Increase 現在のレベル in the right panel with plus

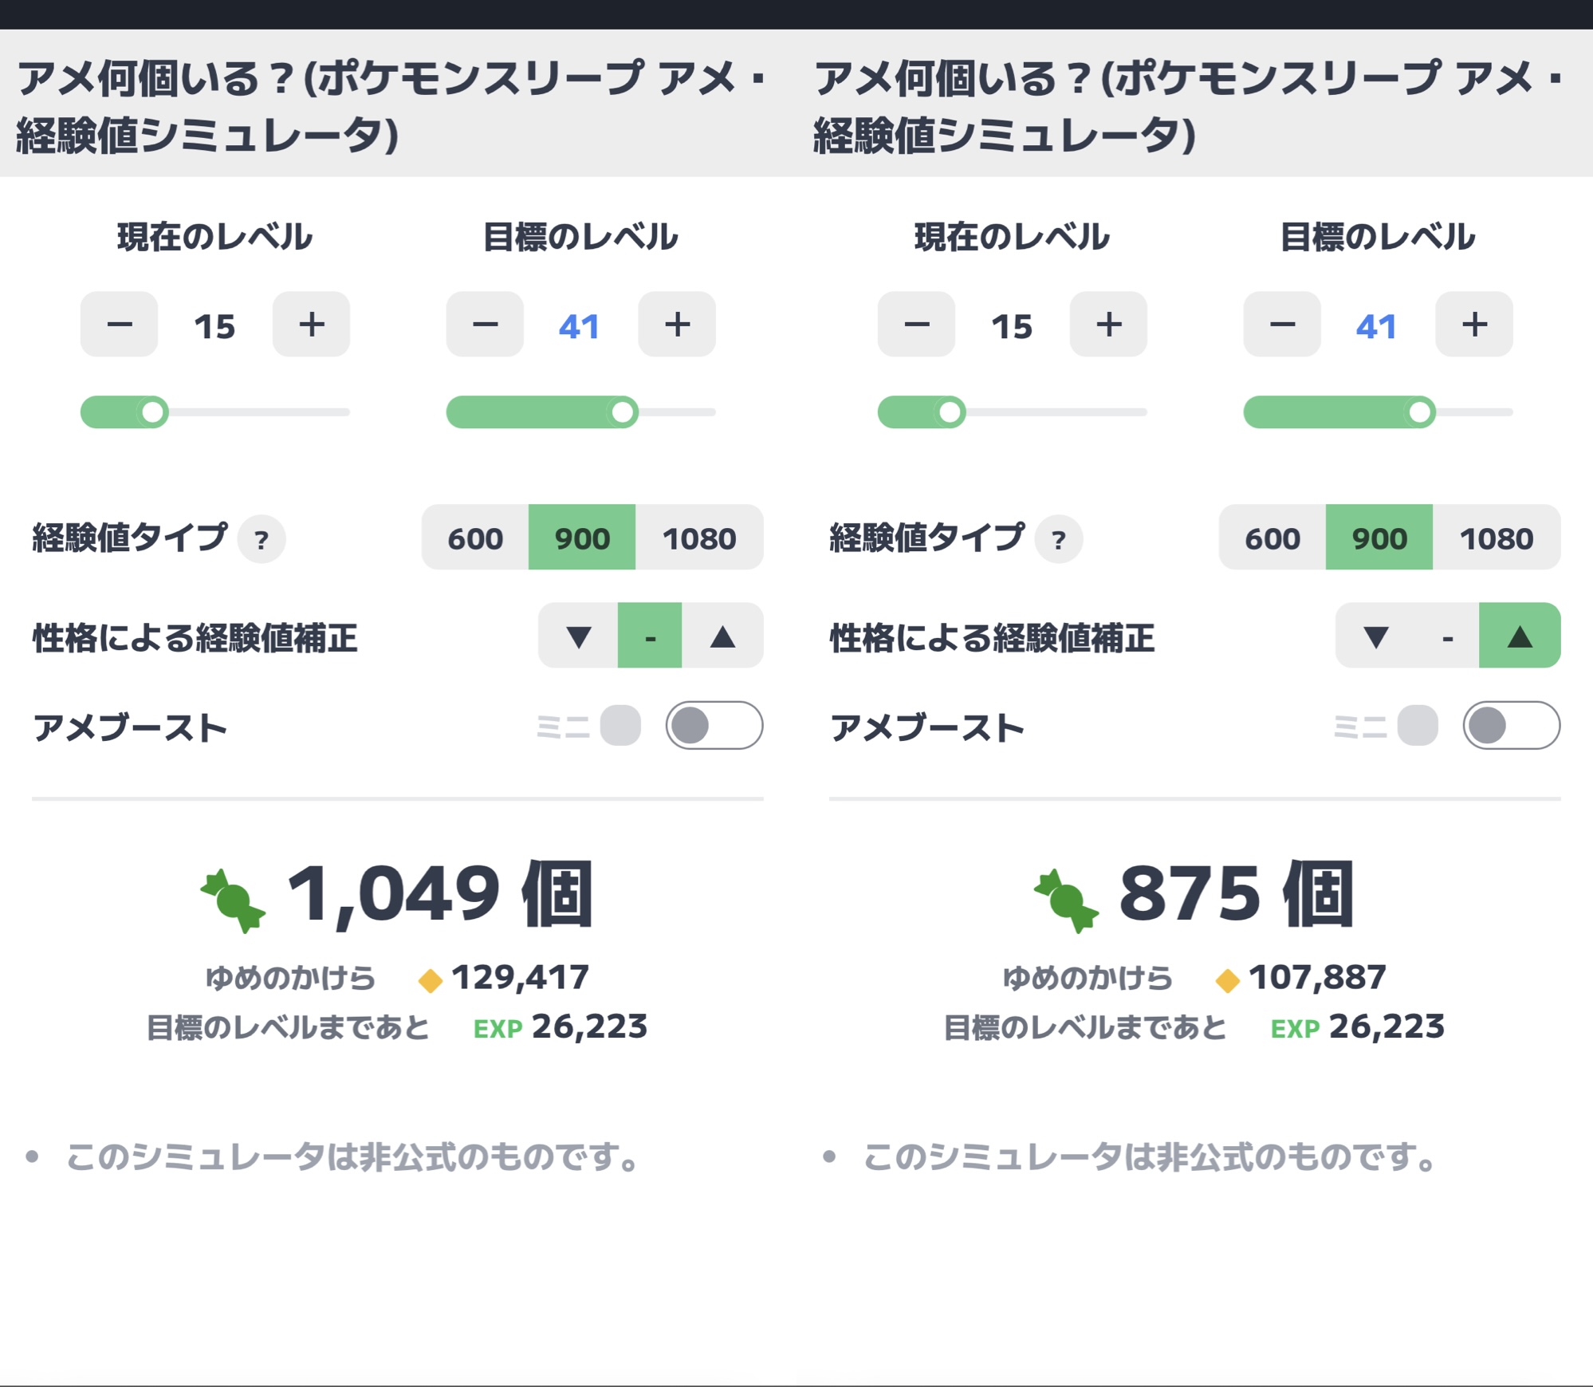tap(1108, 325)
